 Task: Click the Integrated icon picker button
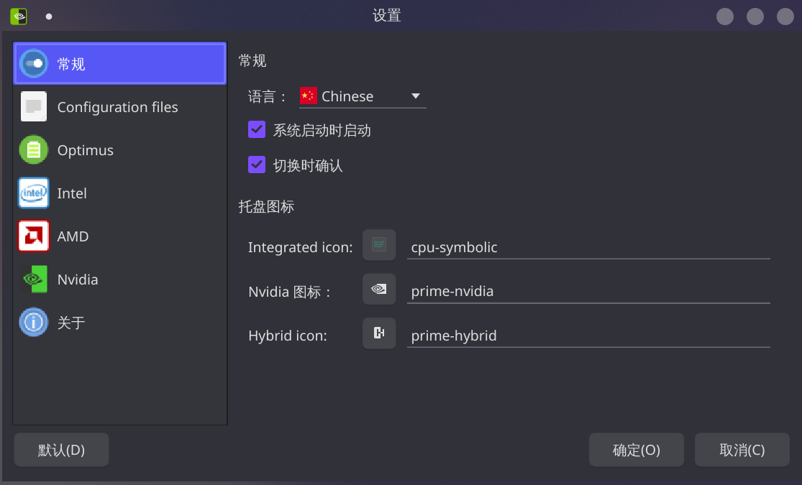[379, 244]
